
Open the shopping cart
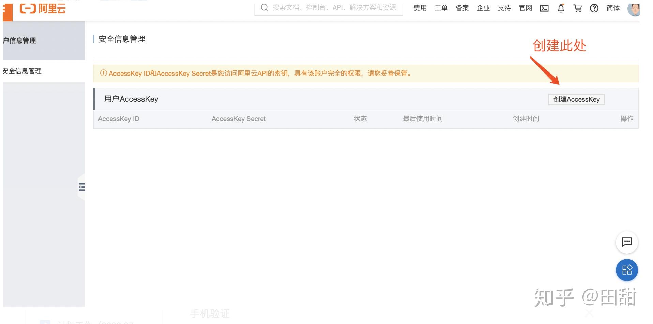pyautogui.click(x=578, y=8)
